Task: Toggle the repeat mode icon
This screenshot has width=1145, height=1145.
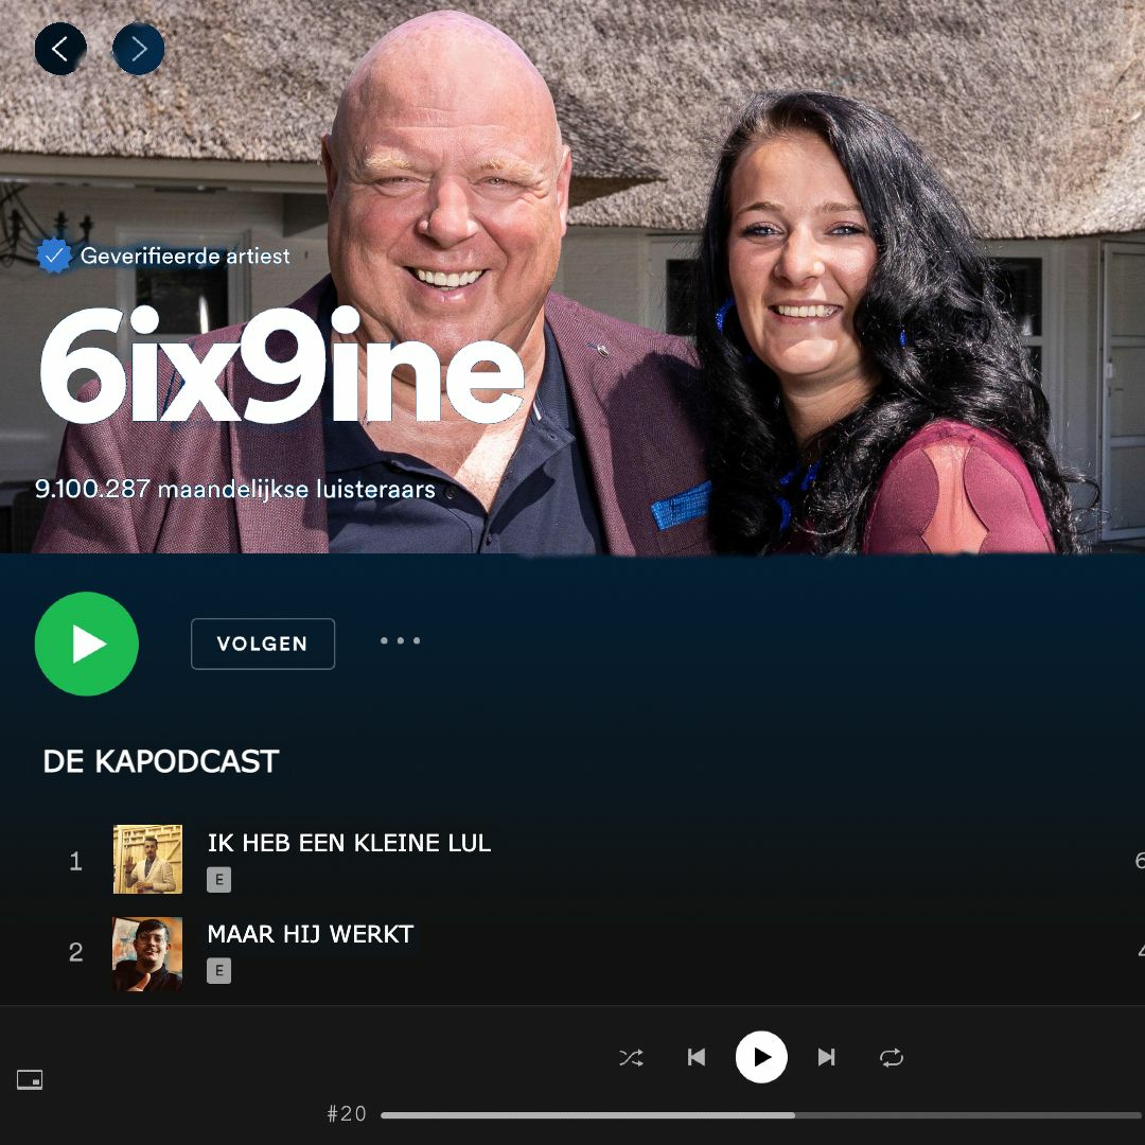Action: coord(891,1058)
